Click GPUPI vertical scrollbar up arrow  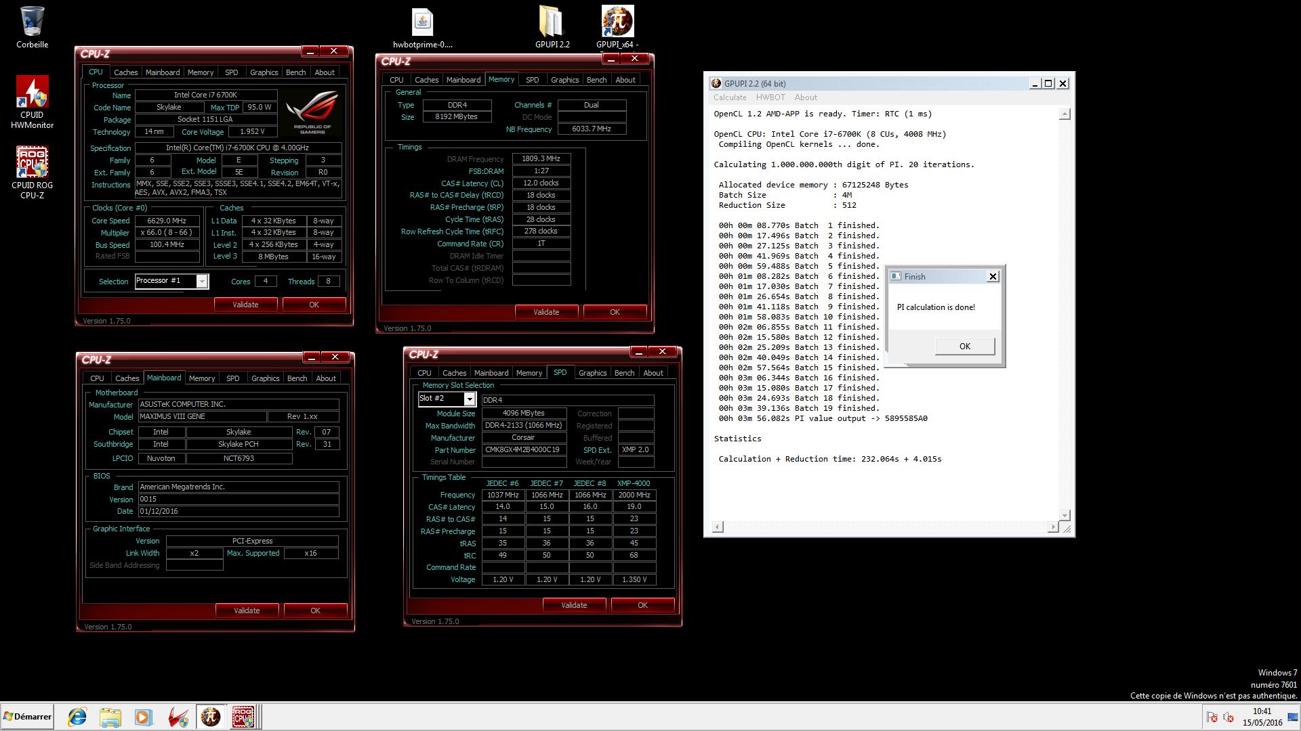pos(1065,114)
